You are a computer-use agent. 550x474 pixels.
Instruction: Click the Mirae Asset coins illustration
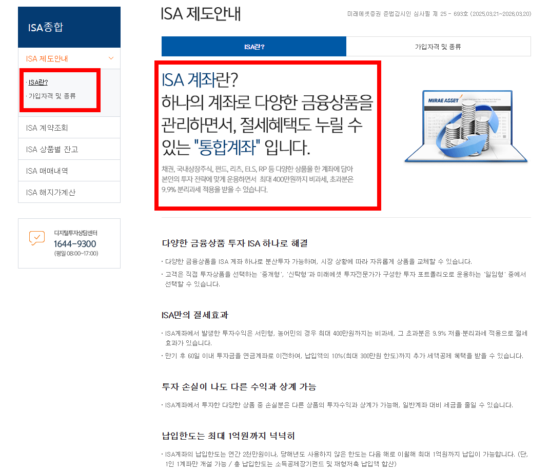[466, 126]
